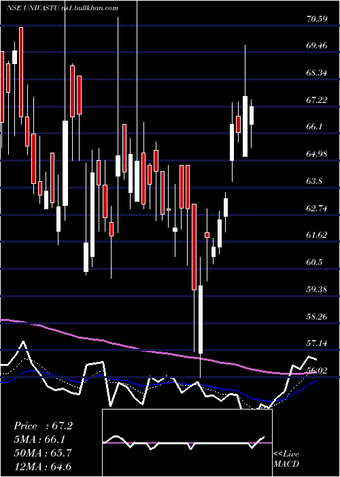
Task: Click the 63.8 price axis label
Action: (x=315, y=181)
